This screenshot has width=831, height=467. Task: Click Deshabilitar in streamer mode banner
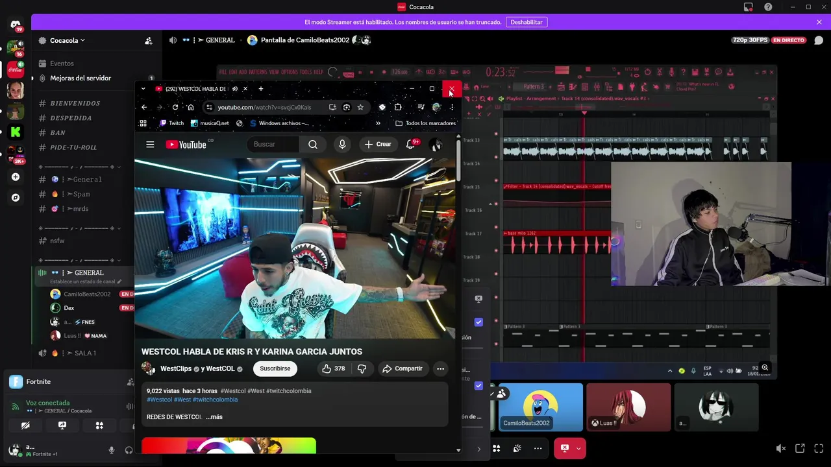click(x=526, y=22)
